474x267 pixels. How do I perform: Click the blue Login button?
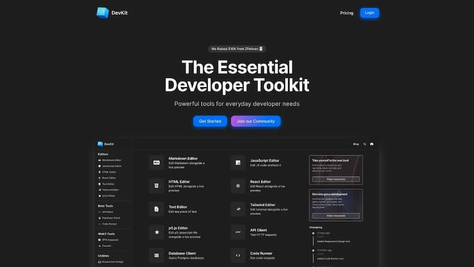pos(369,13)
